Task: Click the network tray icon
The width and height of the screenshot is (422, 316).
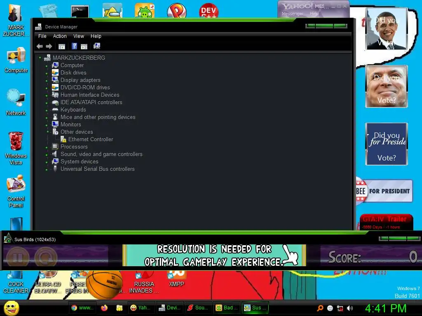Action: (340, 308)
